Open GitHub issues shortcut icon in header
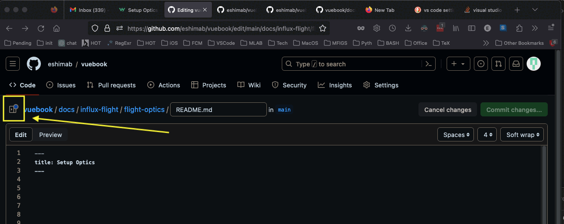The width and height of the screenshot is (564, 224). click(481, 64)
